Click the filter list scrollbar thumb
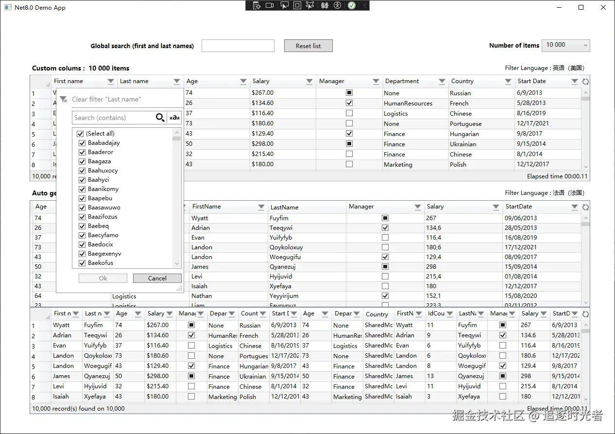 (177, 139)
